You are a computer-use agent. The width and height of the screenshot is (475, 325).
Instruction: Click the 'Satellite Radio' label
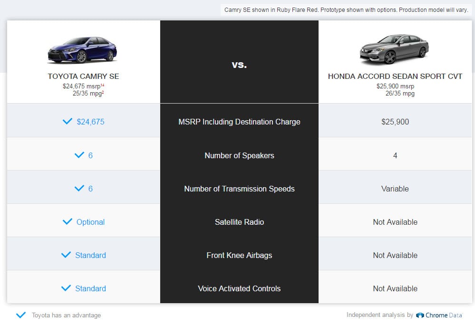point(239,222)
